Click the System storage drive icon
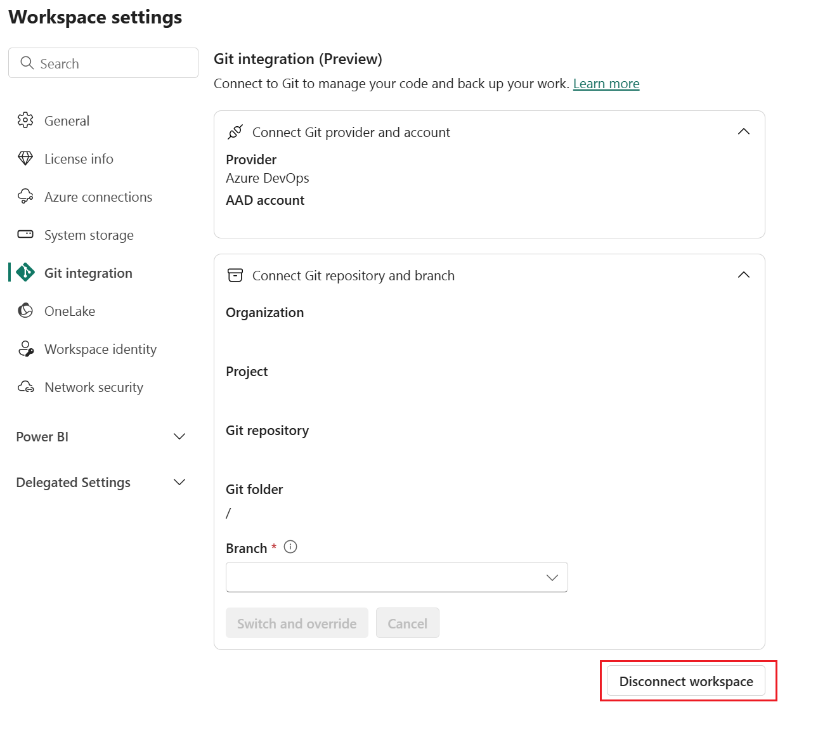 [x=25, y=234]
